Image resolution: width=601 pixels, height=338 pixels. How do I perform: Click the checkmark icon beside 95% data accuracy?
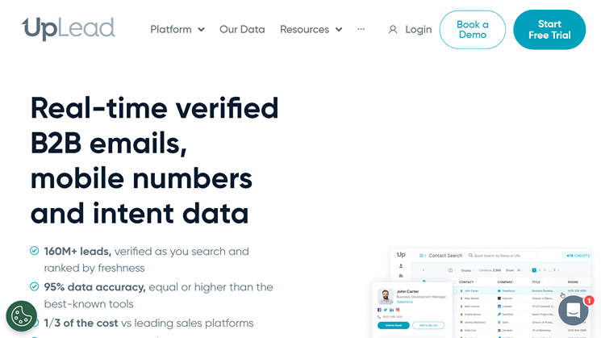[x=35, y=286]
